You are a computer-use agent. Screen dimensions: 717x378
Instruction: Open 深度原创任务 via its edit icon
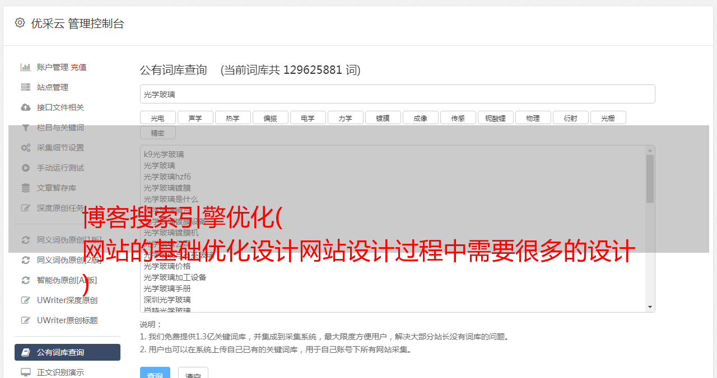pos(26,208)
